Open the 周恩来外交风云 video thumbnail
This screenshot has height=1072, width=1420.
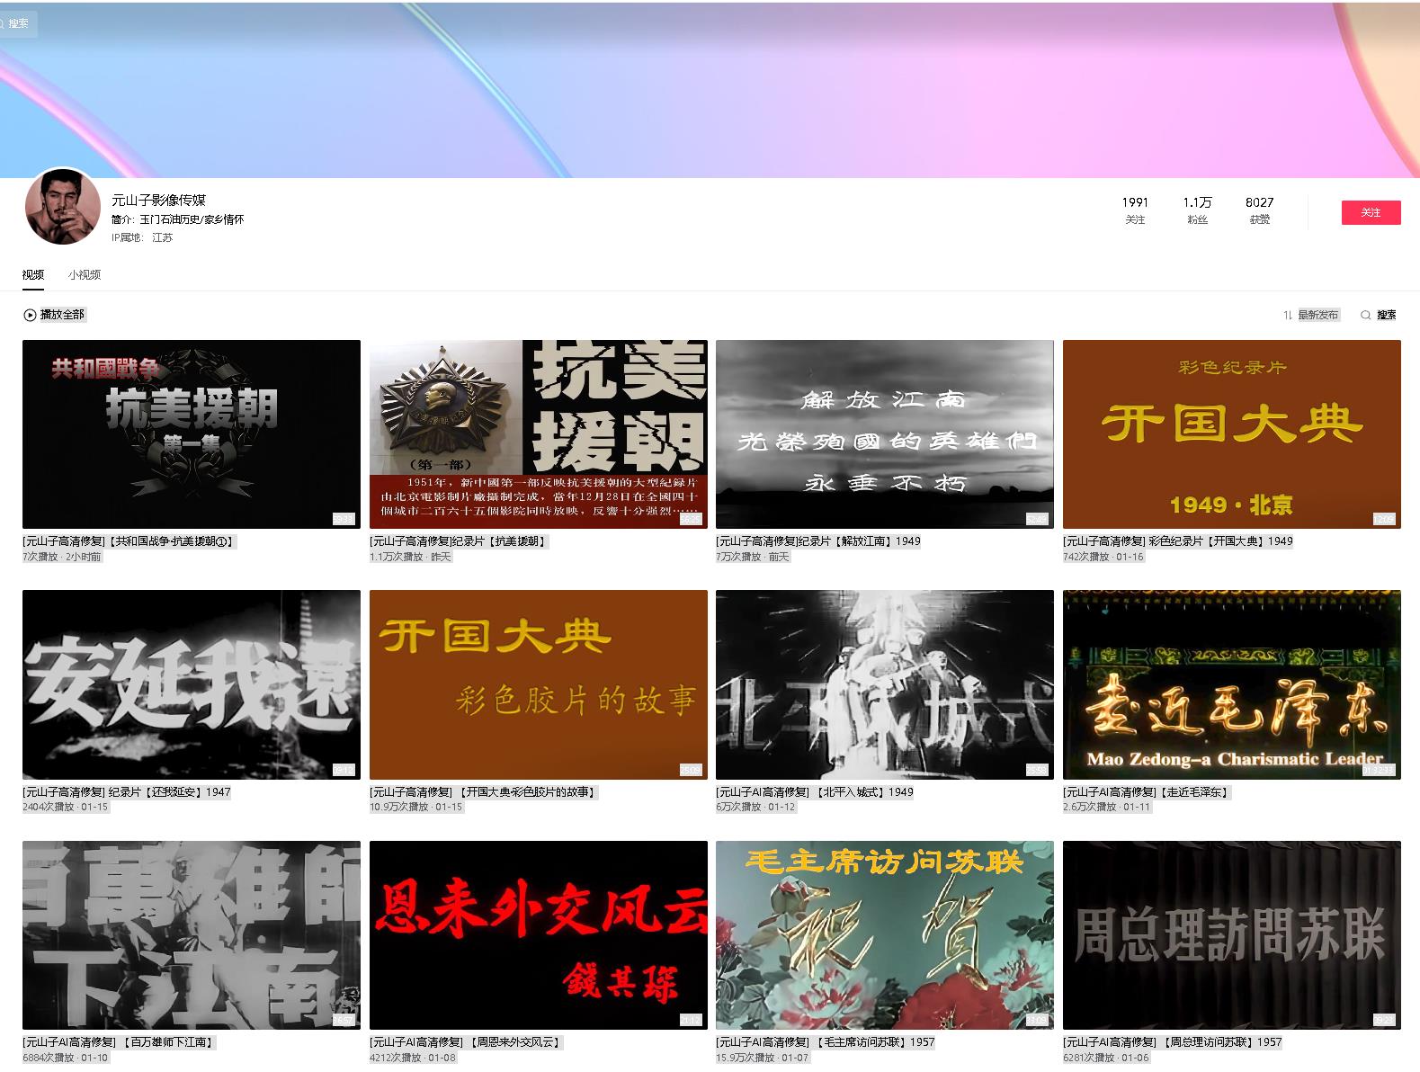coord(538,934)
